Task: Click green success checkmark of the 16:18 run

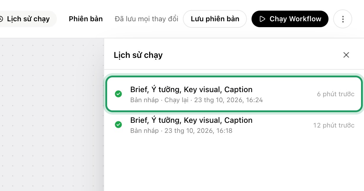Action: [x=118, y=125]
